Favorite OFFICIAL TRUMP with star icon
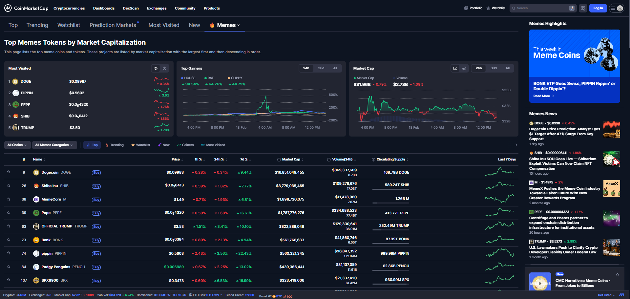Image resolution: width=630 pixels, height=299 pixels. 9,226
